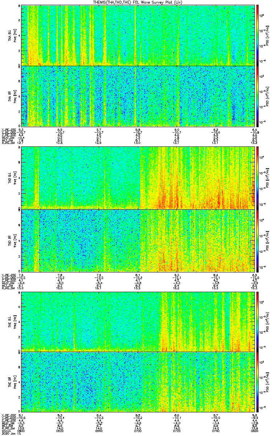Click the PSD units label beside THD BL
The width and height of the screenshot is (272, 436).
click(267, 177)
